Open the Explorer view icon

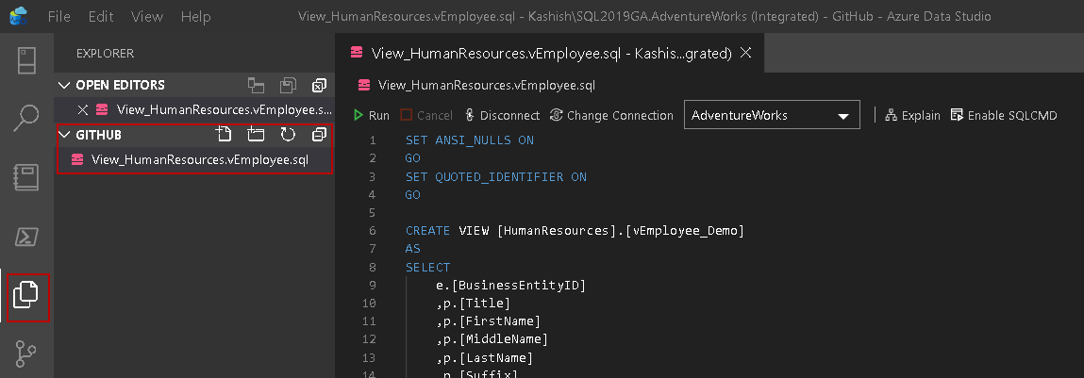[26, 295]
